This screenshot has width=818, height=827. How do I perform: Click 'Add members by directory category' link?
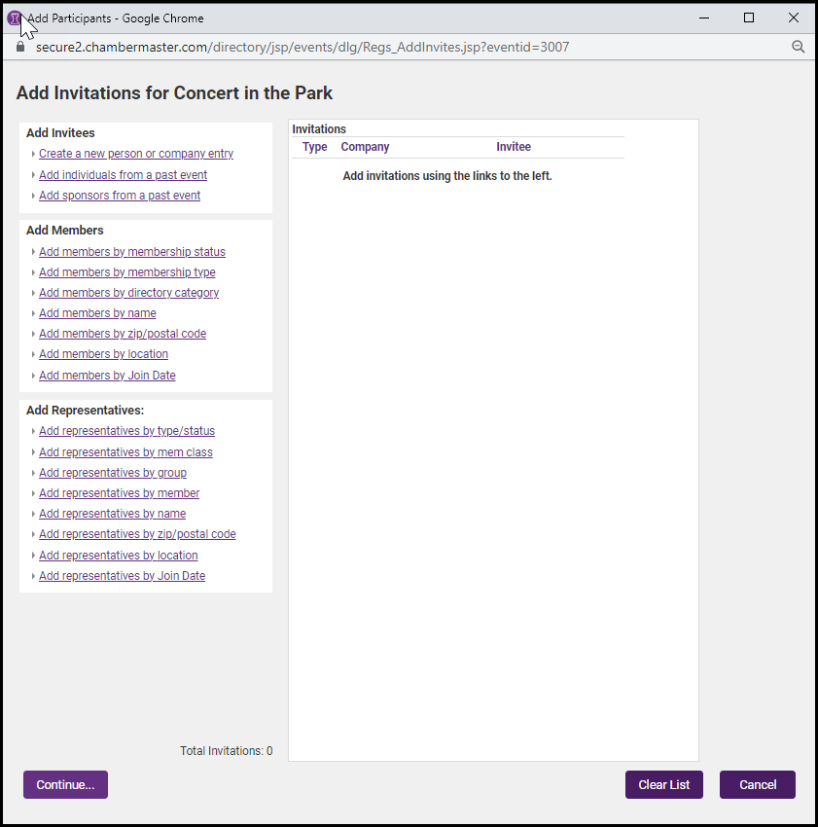pos(128,293)
